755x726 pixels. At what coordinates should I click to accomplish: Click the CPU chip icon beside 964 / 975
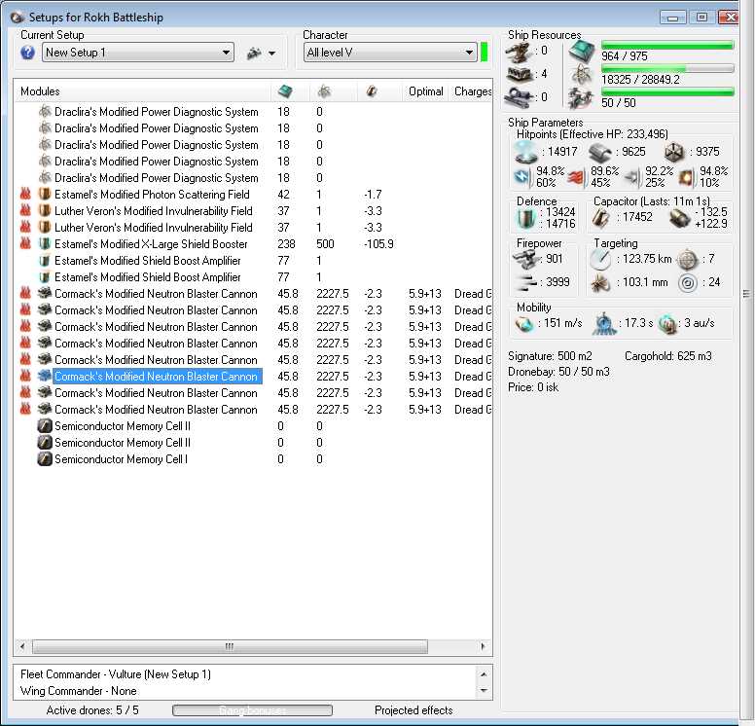coord(582,52)
